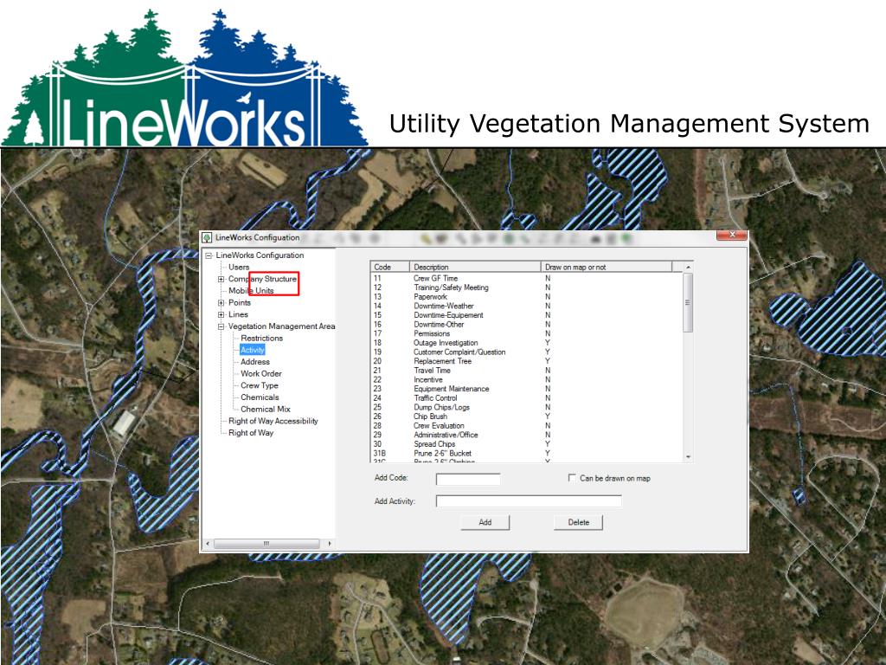Select the Customer Complaint/Question row
Screen dimensions: 886x665
tap(526, 352)
